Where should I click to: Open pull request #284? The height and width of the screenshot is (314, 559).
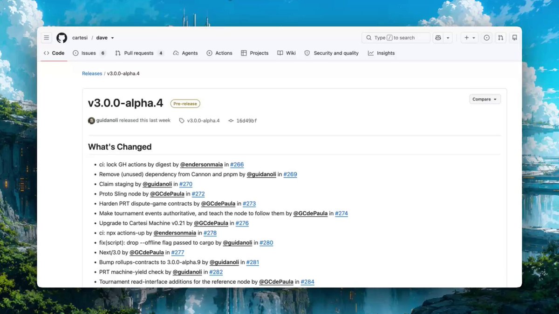pyautogui.click(x=308, y=282)
